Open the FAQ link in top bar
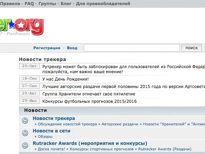The height and width of the screenshot is (154, 205). point(29,4)
